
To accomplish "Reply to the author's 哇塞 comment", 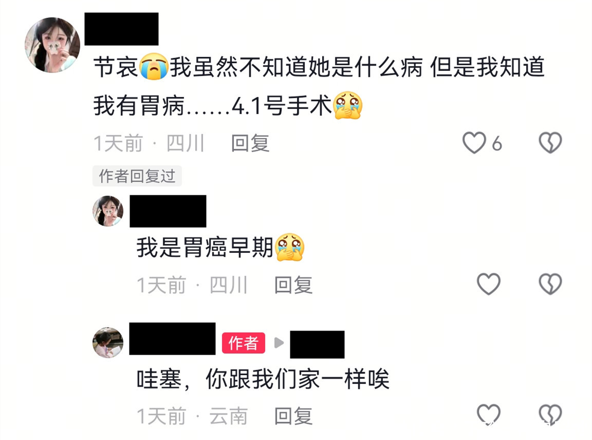I will tap(293, 416).
